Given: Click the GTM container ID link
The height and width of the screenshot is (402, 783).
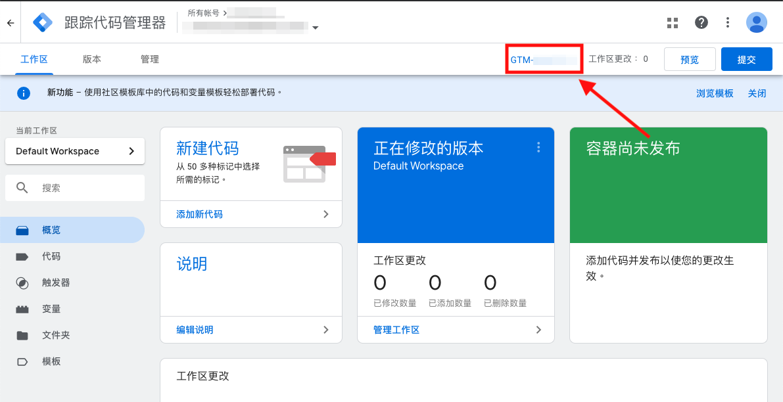Looking at the screenshot, I should click(x=543, y=60).
